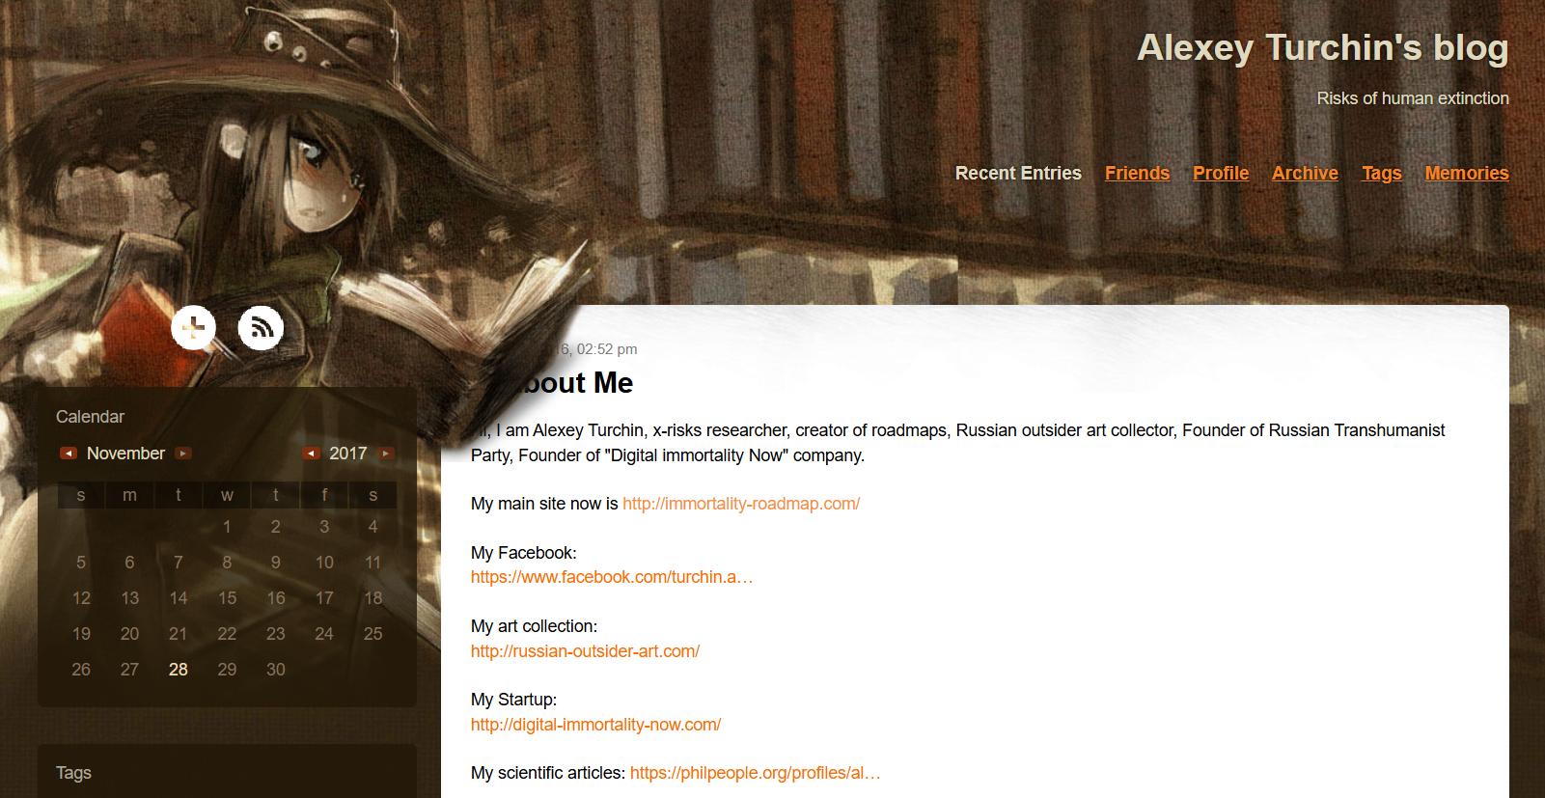The image size is (1545, 798).
Task: Select next year arrow after 2017
Action: coord(386,454)
